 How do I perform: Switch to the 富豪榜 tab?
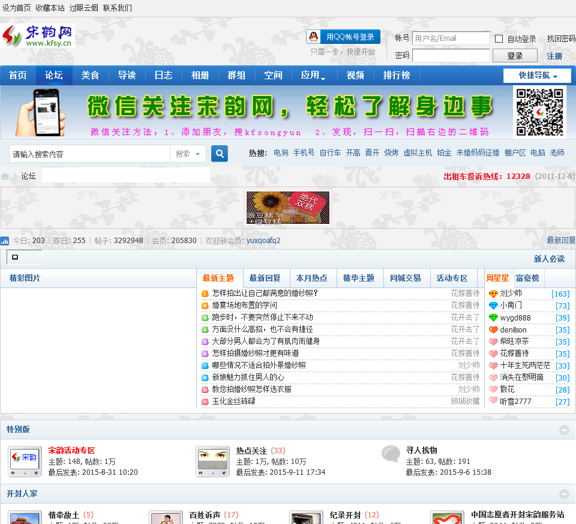[x=527, y=278]
